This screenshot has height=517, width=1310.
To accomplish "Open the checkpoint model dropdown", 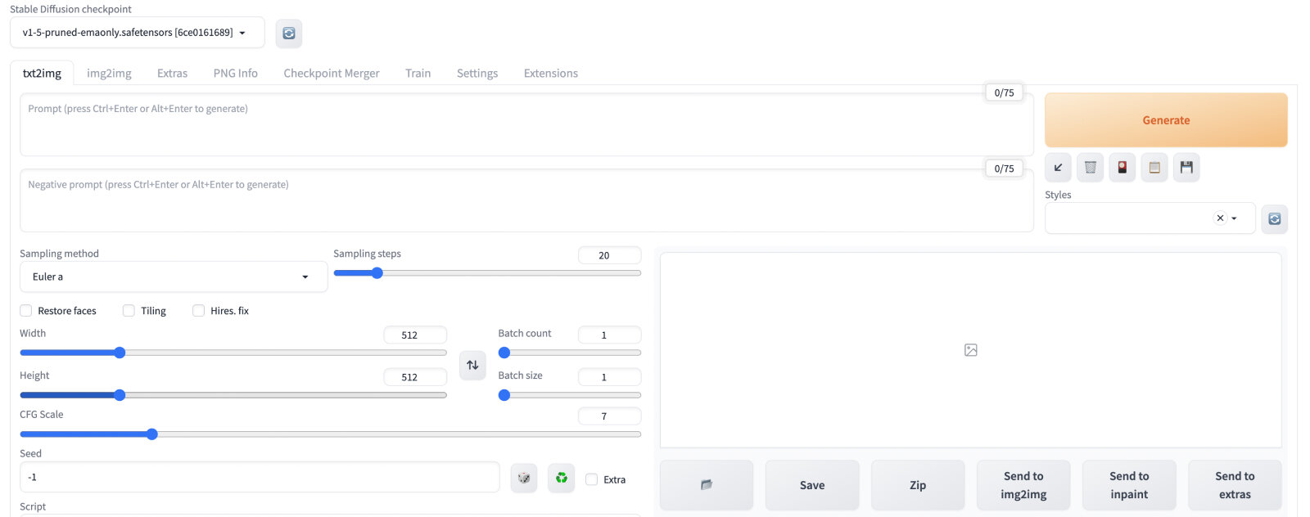I will [x=138, y=33].
